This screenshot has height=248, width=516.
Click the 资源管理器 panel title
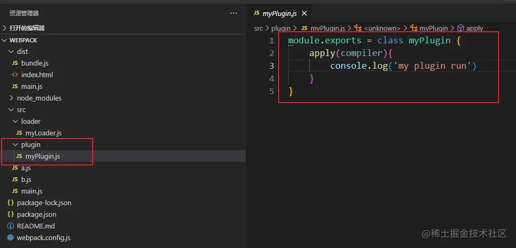[24, 13]
